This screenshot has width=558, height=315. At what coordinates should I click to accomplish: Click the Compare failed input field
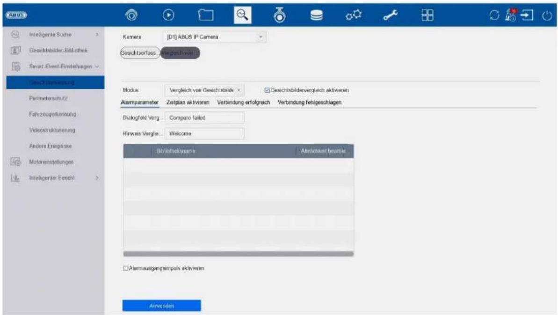point(204,117)
